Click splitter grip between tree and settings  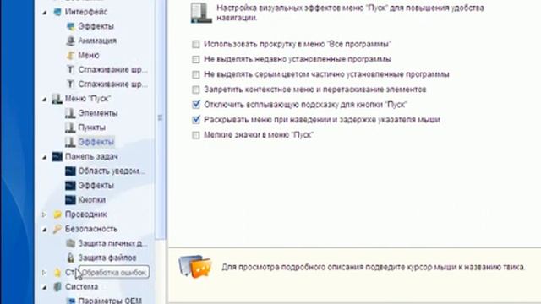[x=160, y=117]
